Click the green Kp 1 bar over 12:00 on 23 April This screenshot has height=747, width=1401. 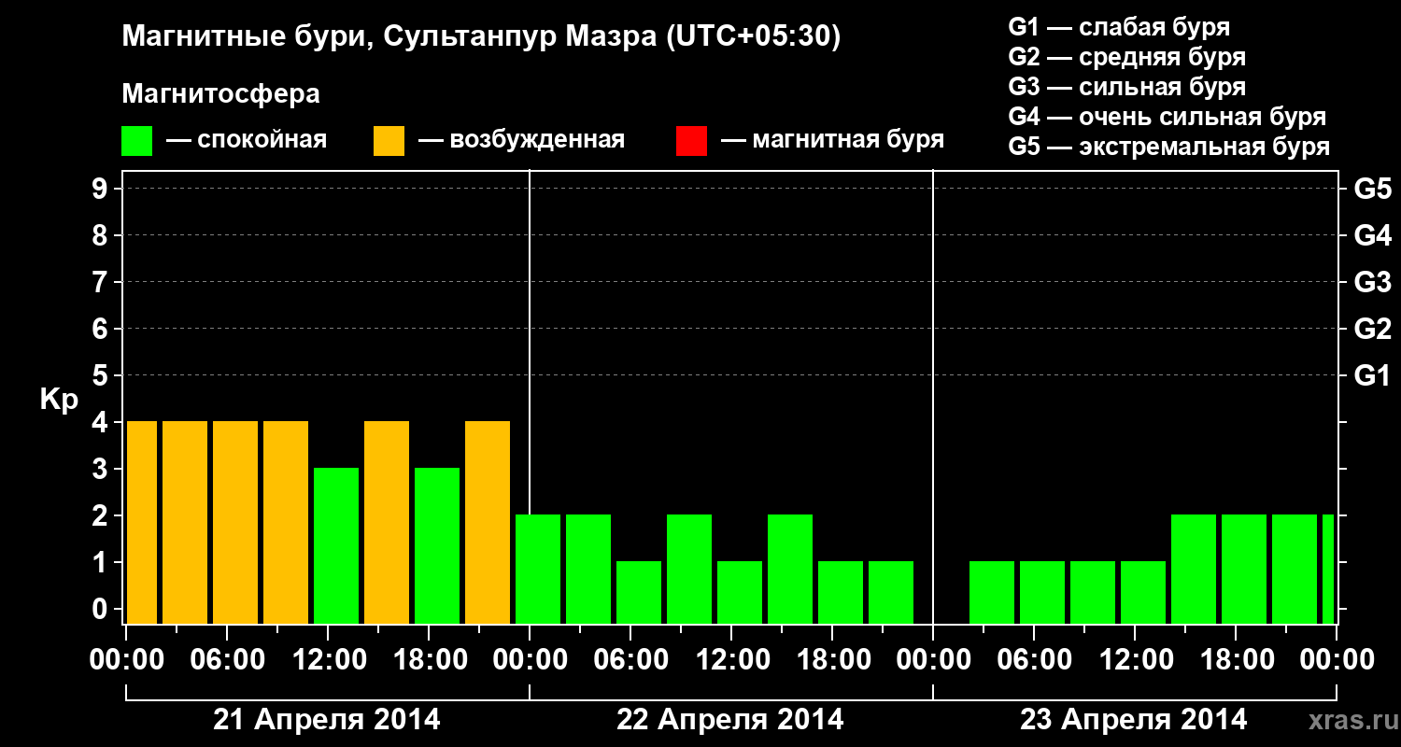[x=1143, y=592]
